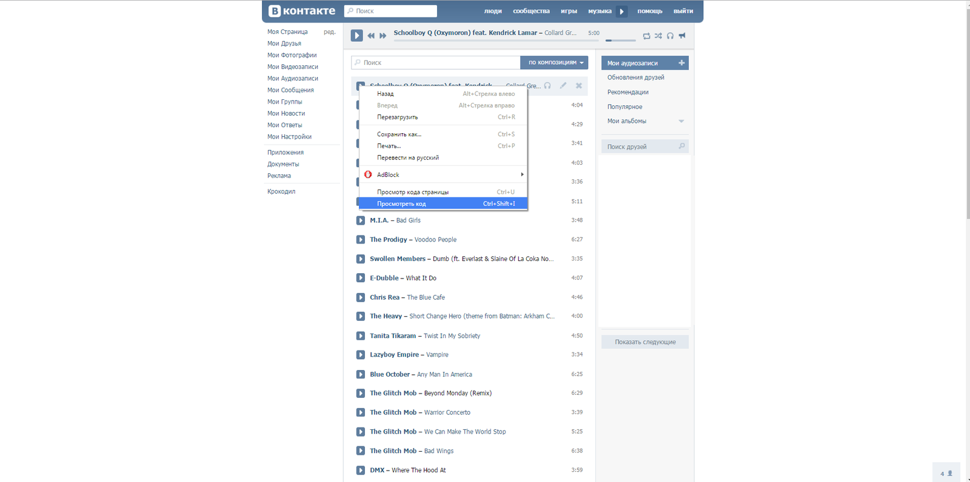Play DMX Where The Hood At
This screenshot has height=482, width=970.
pyautogui.click(x=361, y=470)
